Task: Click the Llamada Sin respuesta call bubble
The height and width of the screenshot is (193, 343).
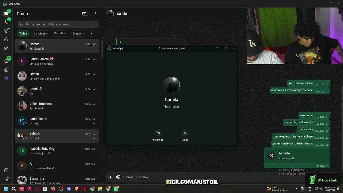Action: [x=297, y=158]
